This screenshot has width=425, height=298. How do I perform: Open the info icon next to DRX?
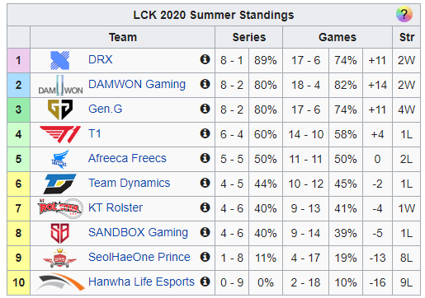[205, 59]
